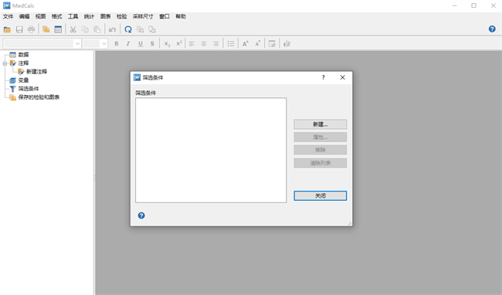Screen dimensions: 502x295
Task: Click the Save disk icon
Action: click(19, 30)
